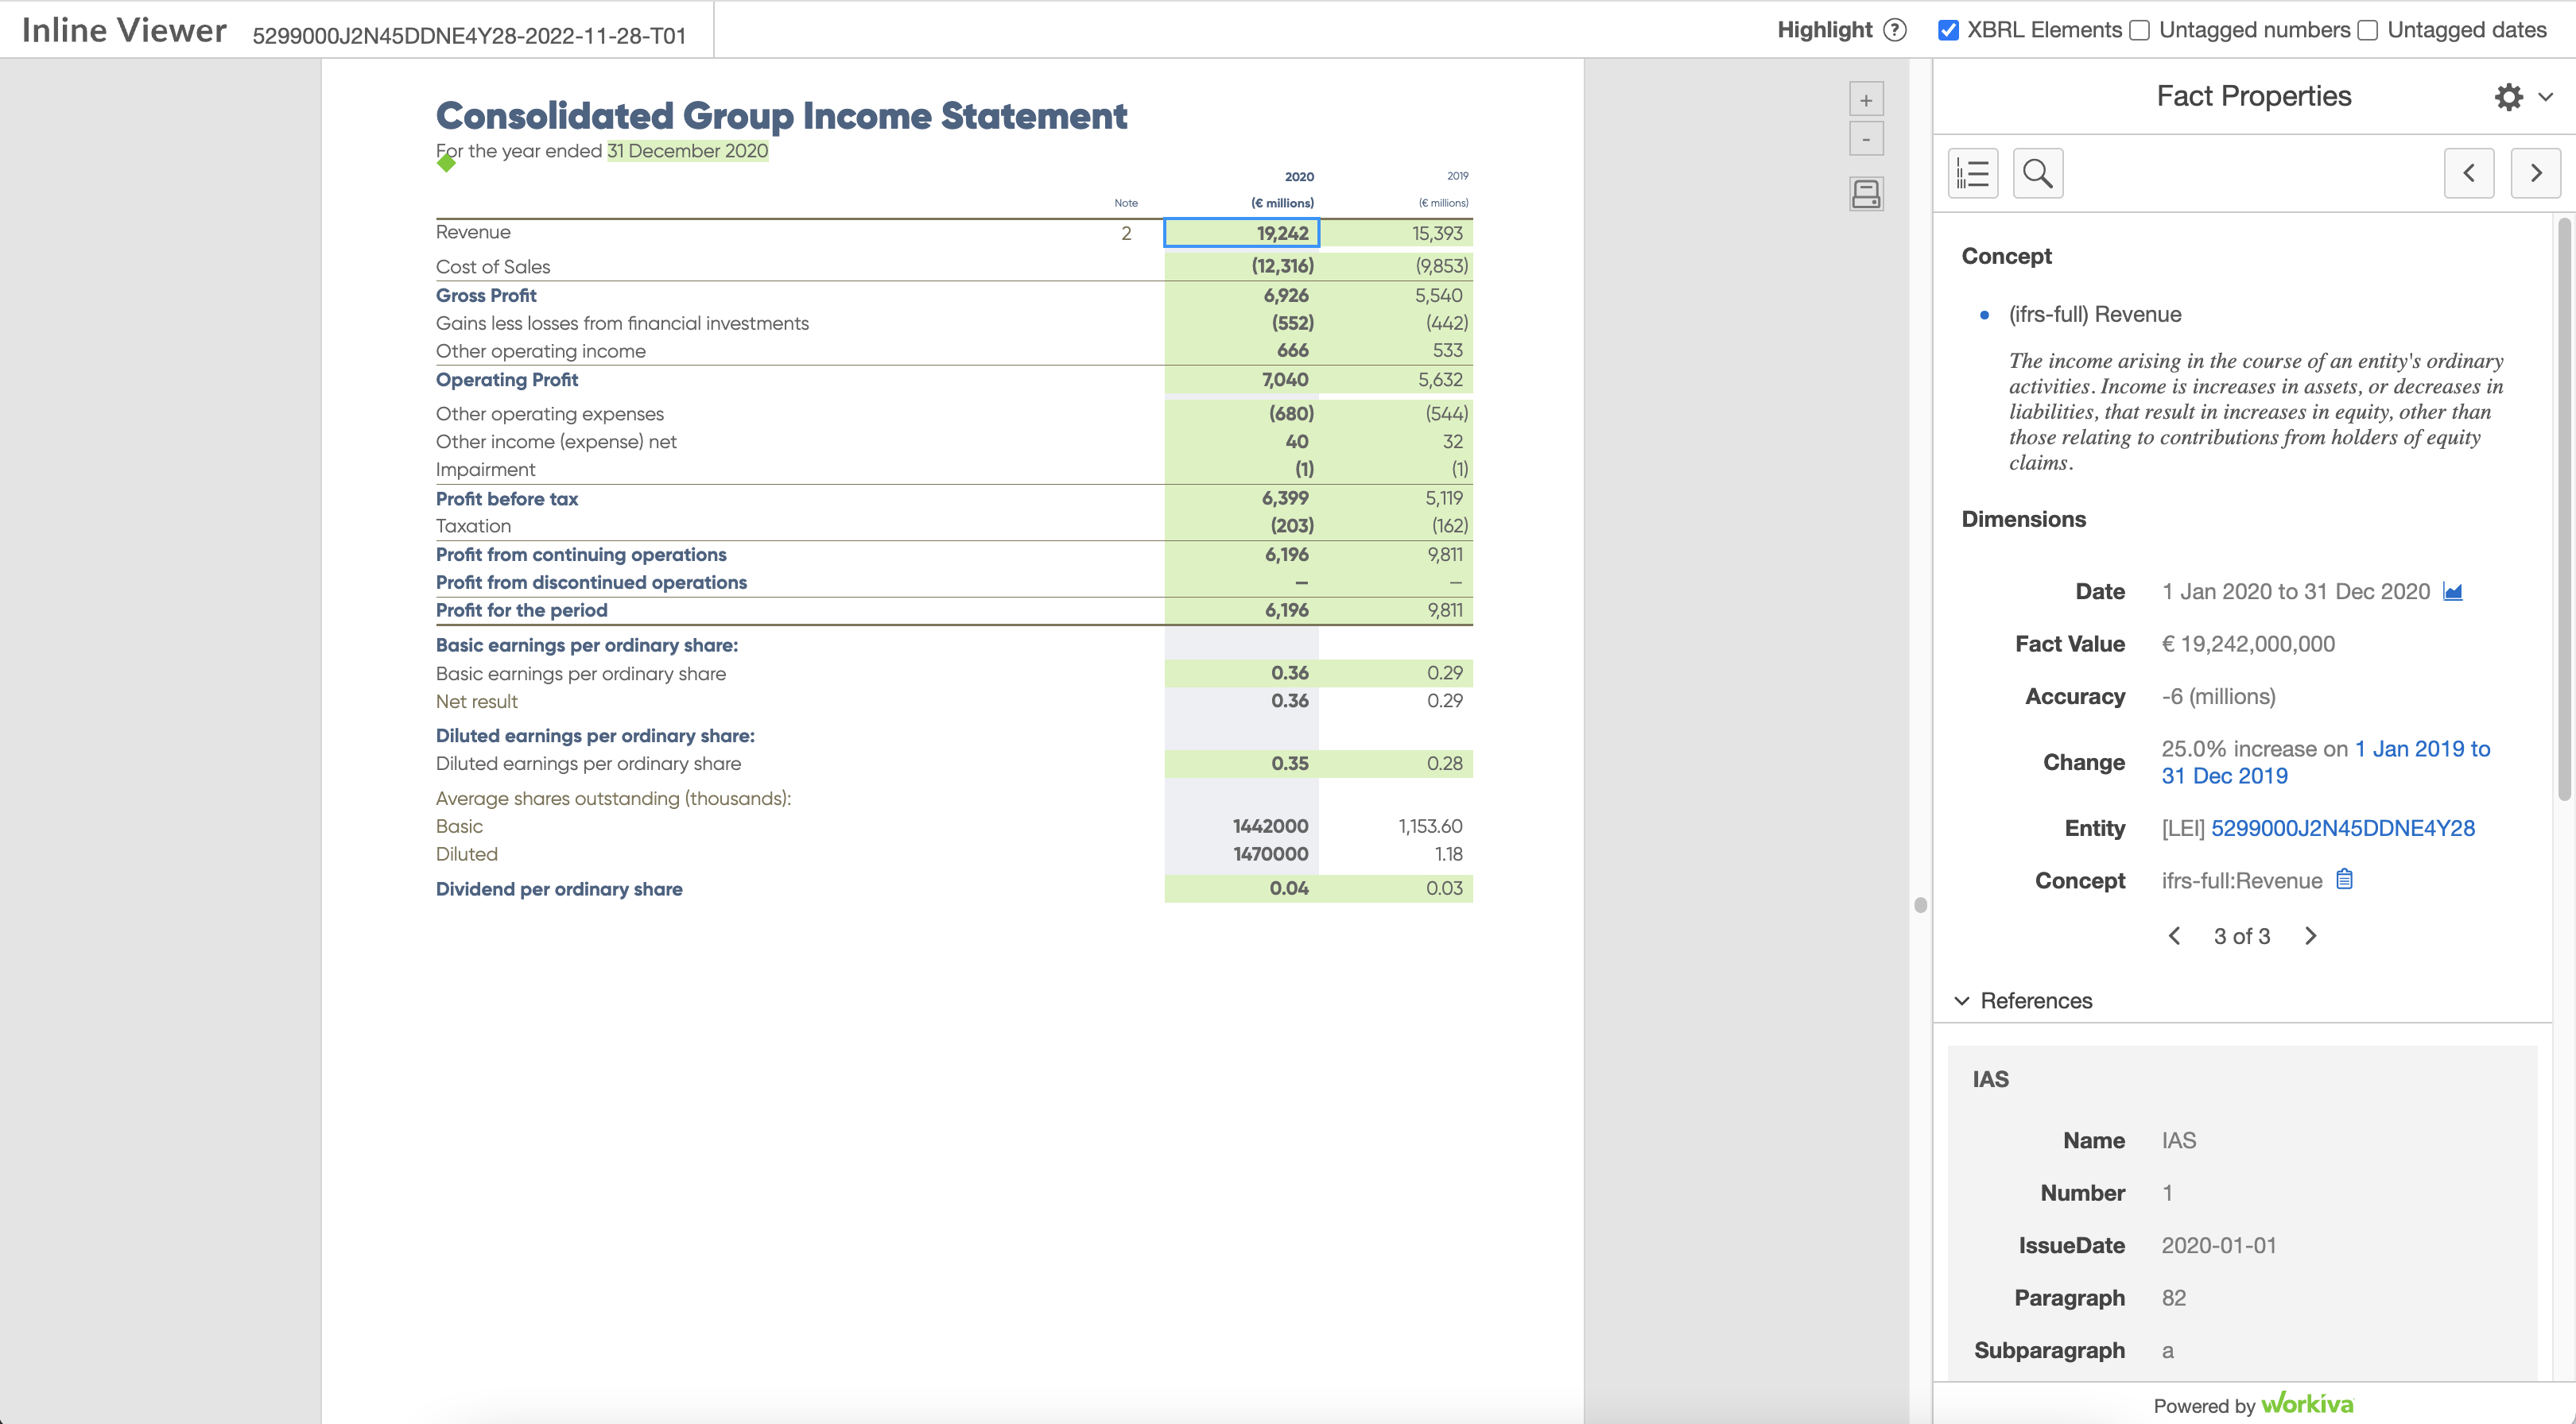Select 2020 Operating Profit value 7,040
The height and width of the screenshot is (1424, 2576).
1242,380
